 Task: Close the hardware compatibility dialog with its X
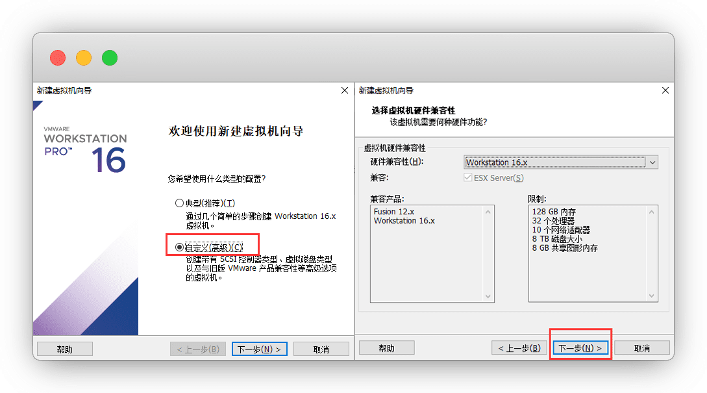click(665, 91)
